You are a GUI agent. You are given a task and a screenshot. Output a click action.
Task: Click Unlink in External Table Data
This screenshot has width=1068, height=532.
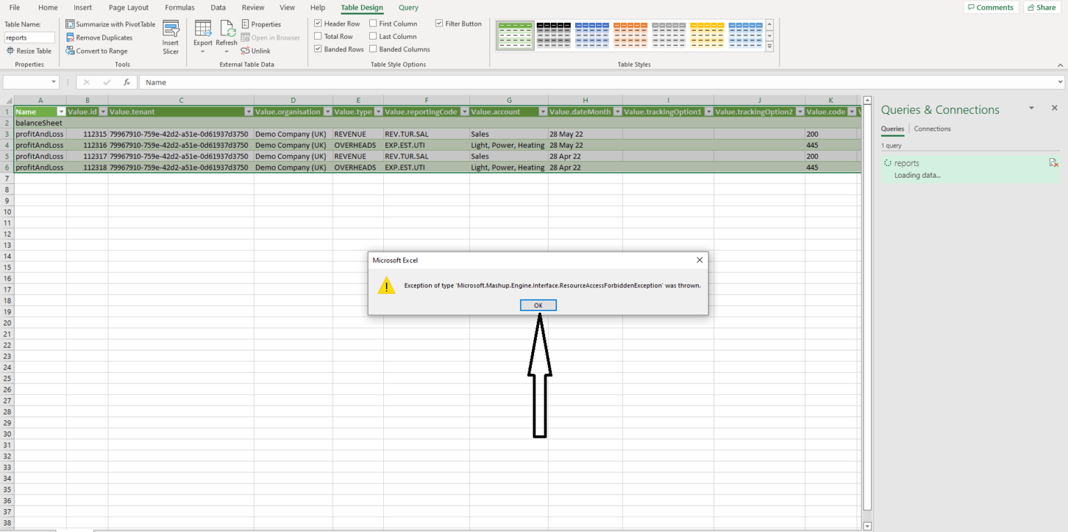[x=256, y=51]
